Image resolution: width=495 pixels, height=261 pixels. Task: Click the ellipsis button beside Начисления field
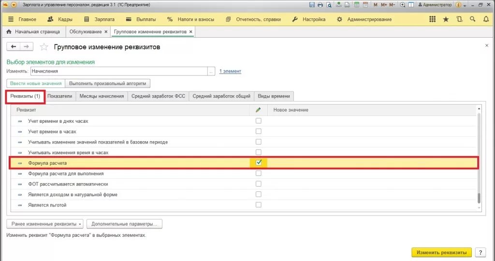pos(211,72)
